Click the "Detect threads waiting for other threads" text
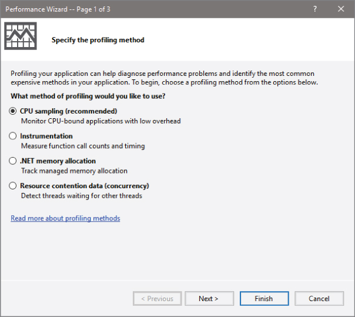Image resolution: width=355 pixels, height=317 pixels. pos(81,196)
